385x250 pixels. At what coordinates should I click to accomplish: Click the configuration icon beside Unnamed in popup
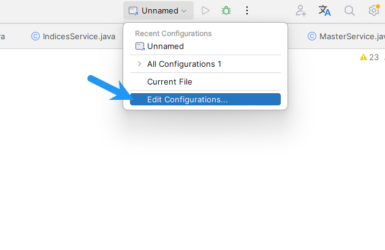(x=140, y=47)
